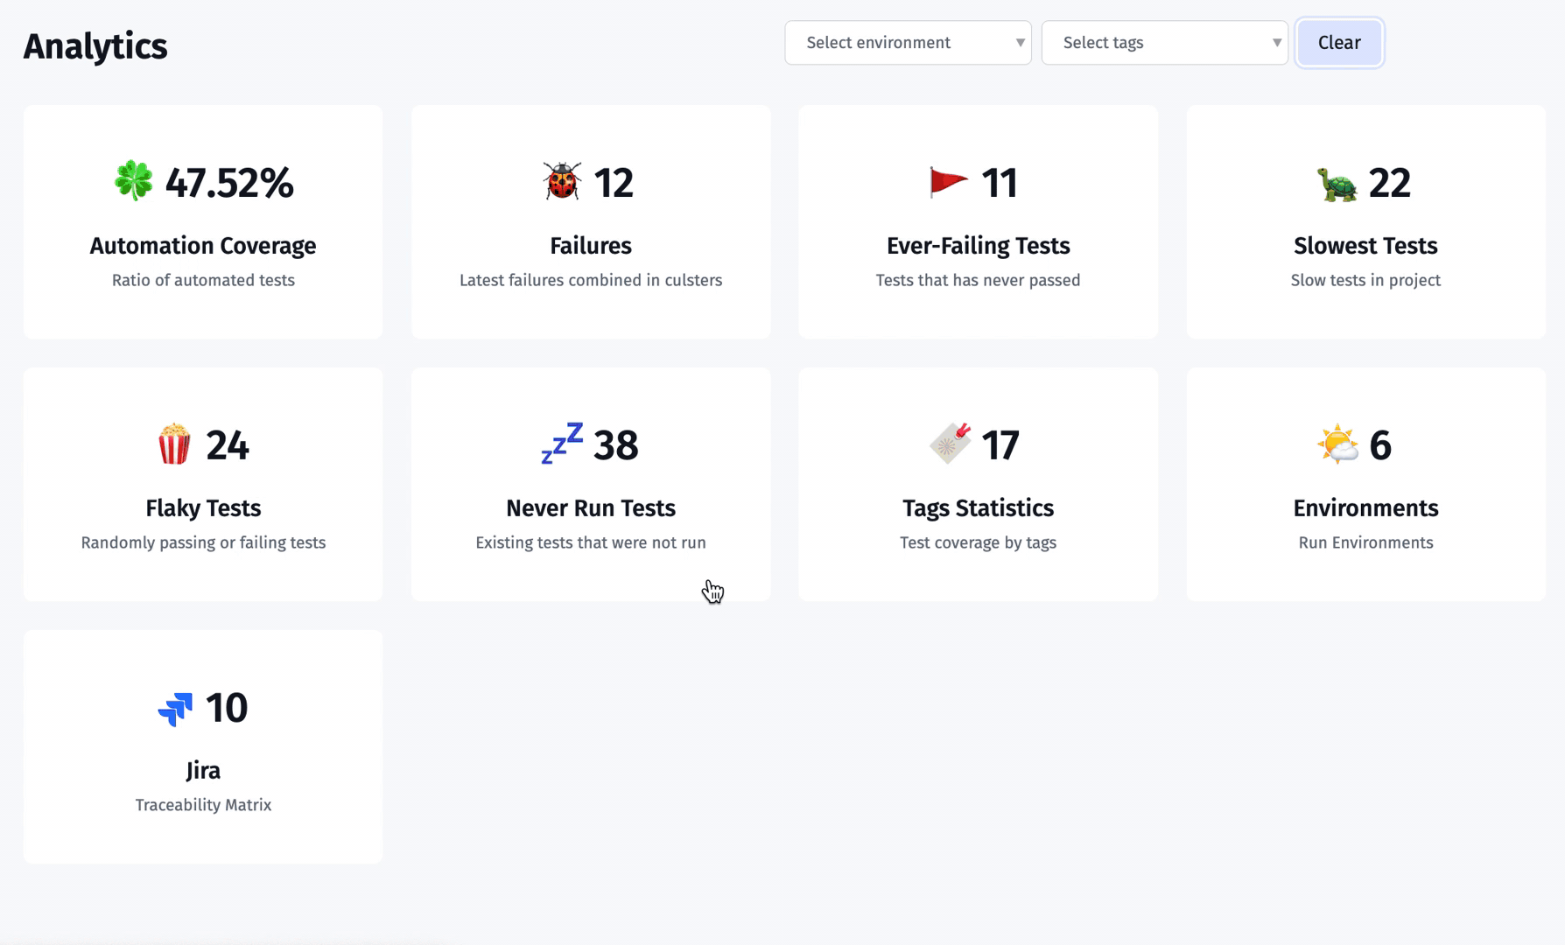This screenshot has height=945, width=1565.
Task: Click the sun-cloud Environments icon
Action: click(x=1337, y=444)
